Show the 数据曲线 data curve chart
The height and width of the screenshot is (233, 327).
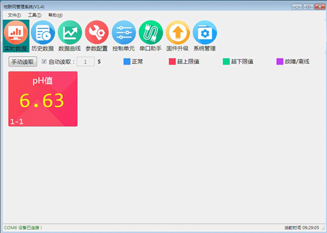70,36
